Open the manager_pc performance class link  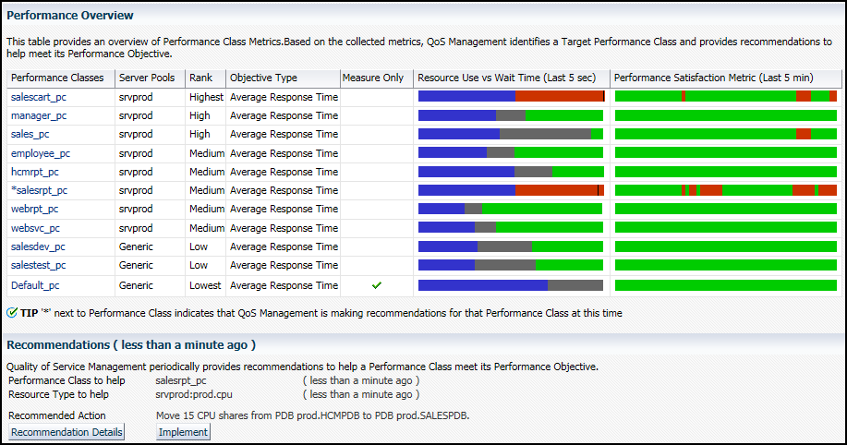pyautogui.click(x=38, y=115)
